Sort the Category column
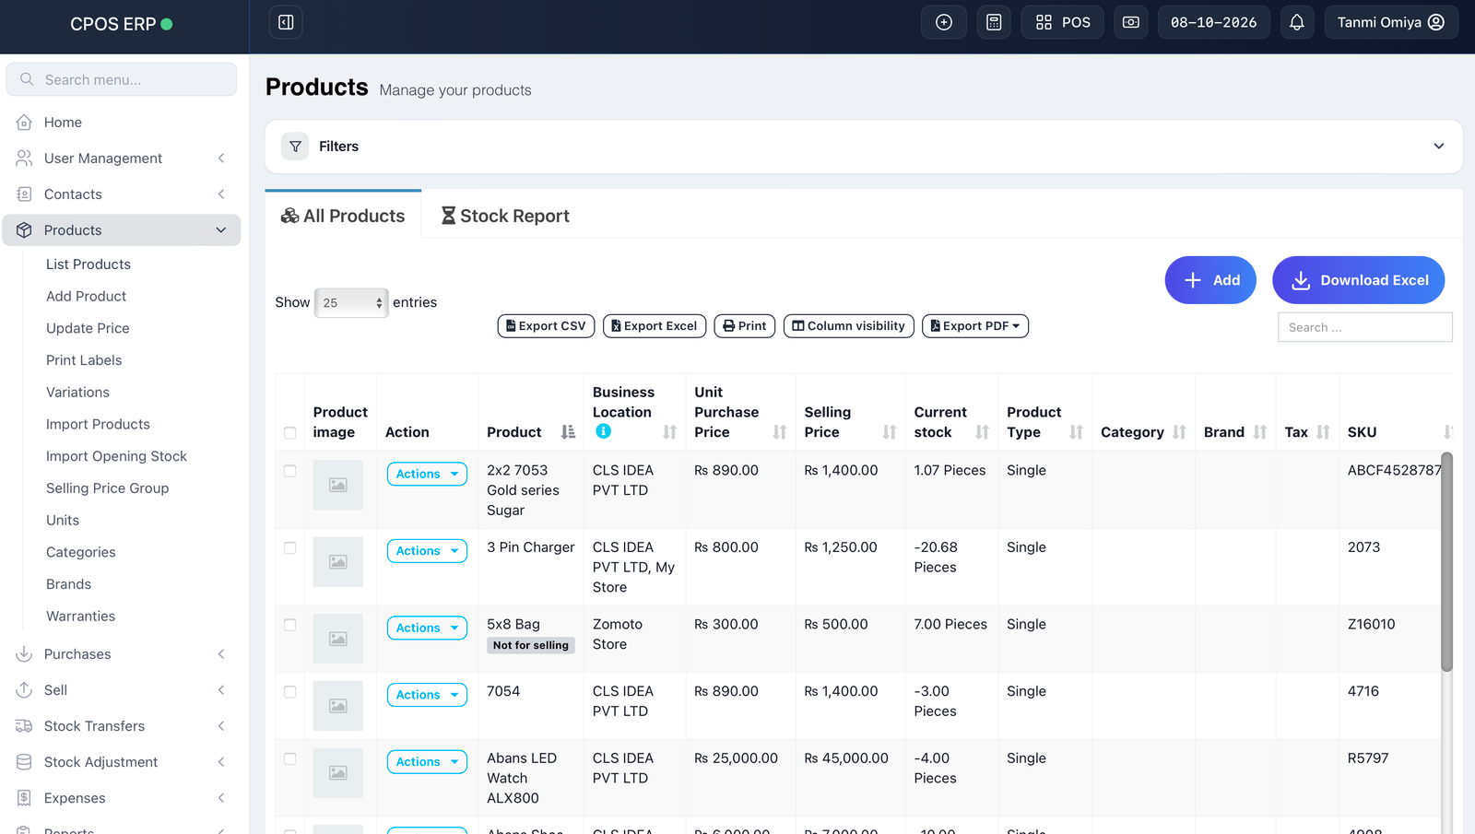Screen dimensions: 1475x834 point(1179,432)
